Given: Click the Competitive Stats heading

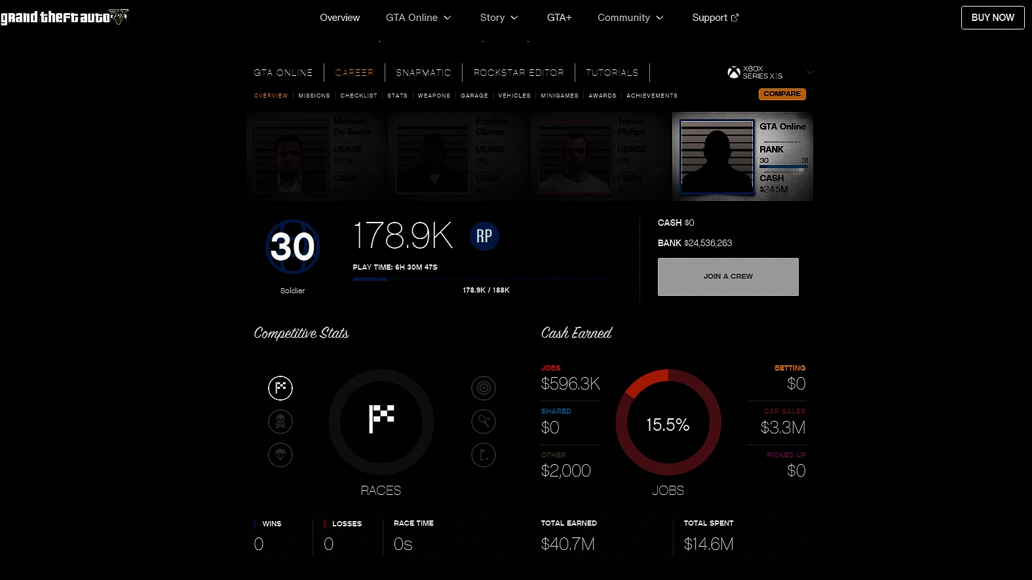Looking at the screenshot, I should (301, 333).
